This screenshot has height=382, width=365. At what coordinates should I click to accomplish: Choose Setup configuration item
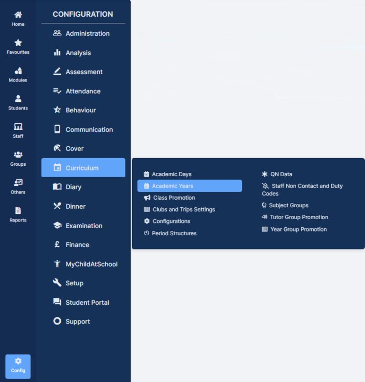click(x=83, y=283)
